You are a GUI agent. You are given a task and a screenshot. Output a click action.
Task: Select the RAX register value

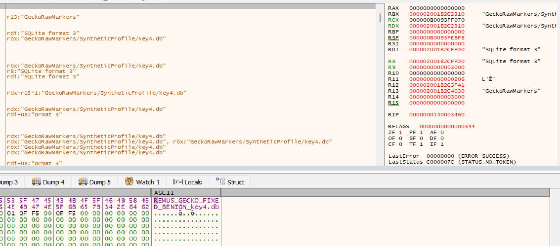(437, 8)
